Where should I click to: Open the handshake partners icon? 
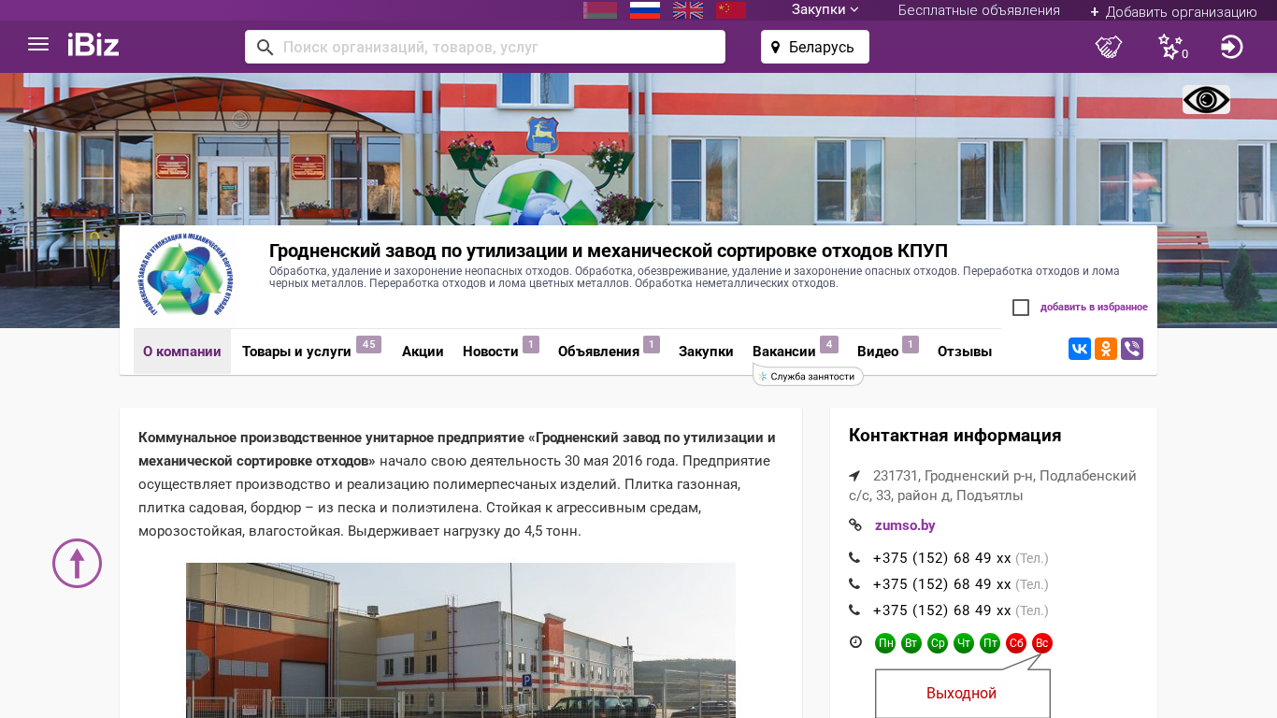tap(1109, 47)
